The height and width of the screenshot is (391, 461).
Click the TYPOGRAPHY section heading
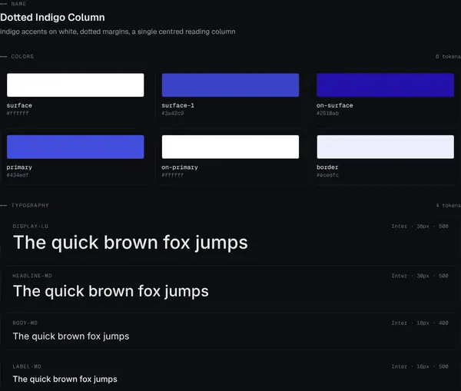pos(30,205)
